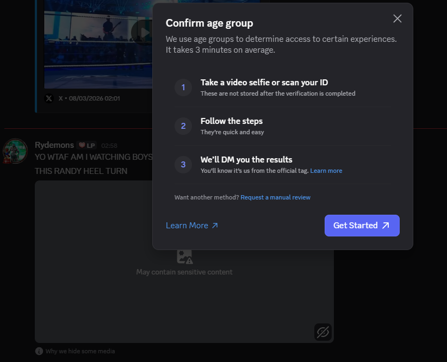447x362 pixels.
Task: Play the embedded video
Action: point(142,33)
